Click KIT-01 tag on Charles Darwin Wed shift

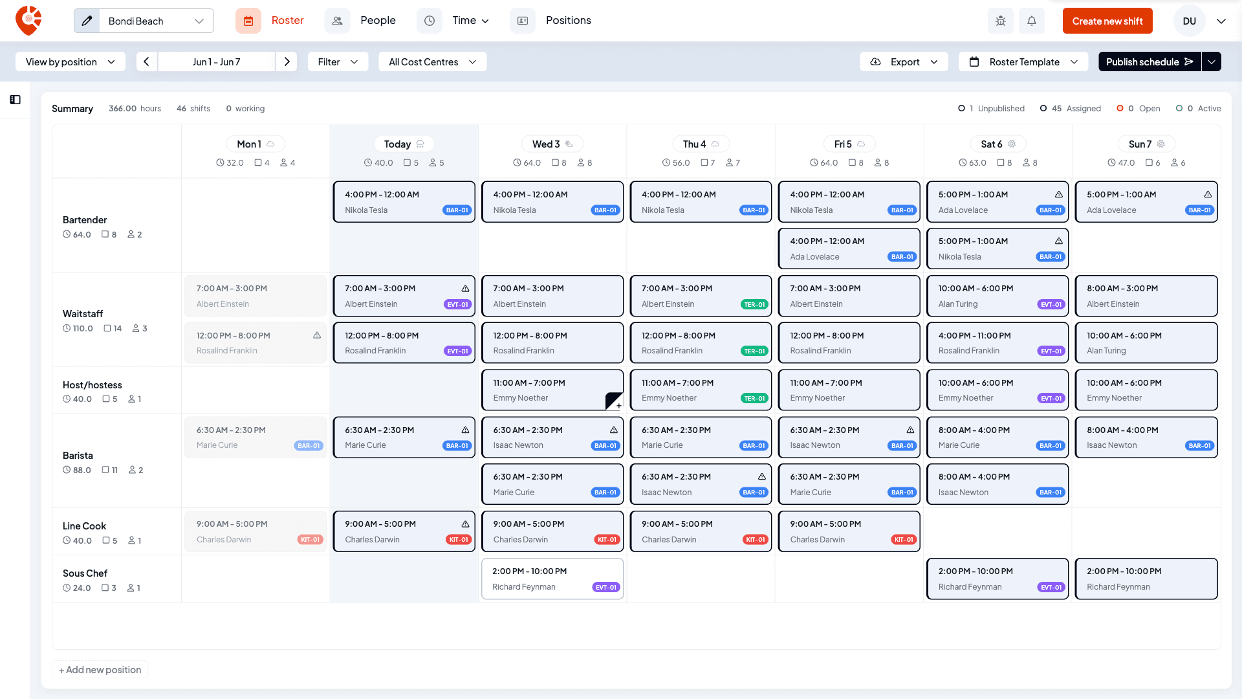click(x=607, y=540)
